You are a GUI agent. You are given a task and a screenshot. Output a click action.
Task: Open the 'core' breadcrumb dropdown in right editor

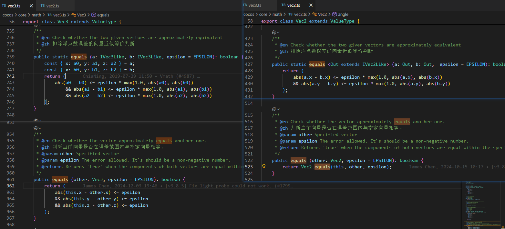(263, 14)
